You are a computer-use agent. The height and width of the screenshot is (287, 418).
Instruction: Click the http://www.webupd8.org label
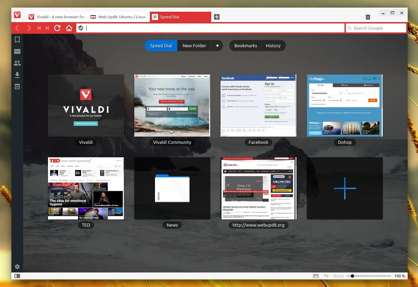click(259, 225)
